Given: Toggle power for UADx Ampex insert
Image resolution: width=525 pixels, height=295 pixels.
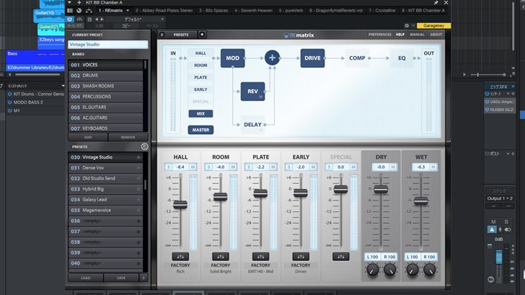Looking at the screenshot, I should click(x=487, y=102).
